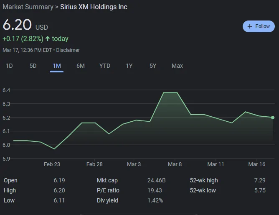This screenshot has height=215, width=279.
Task: Click the 52-wk high label
Action: click(204, 180)
